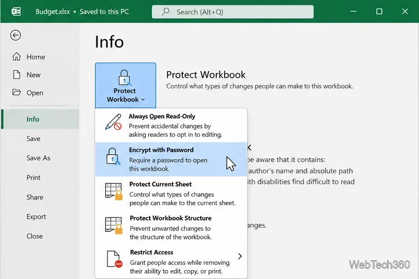Click the large 'Info' page title
The height and width of the screenshot is (279, 419).
tap(110, 42)
